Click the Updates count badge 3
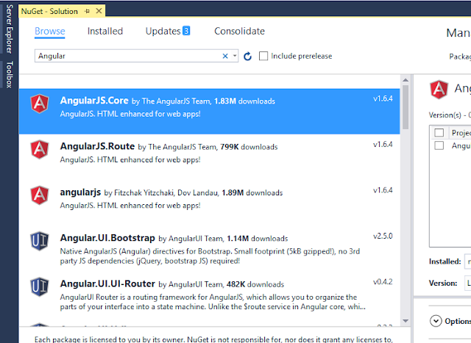This screenshot has width=471, height=343. [186, 31]
